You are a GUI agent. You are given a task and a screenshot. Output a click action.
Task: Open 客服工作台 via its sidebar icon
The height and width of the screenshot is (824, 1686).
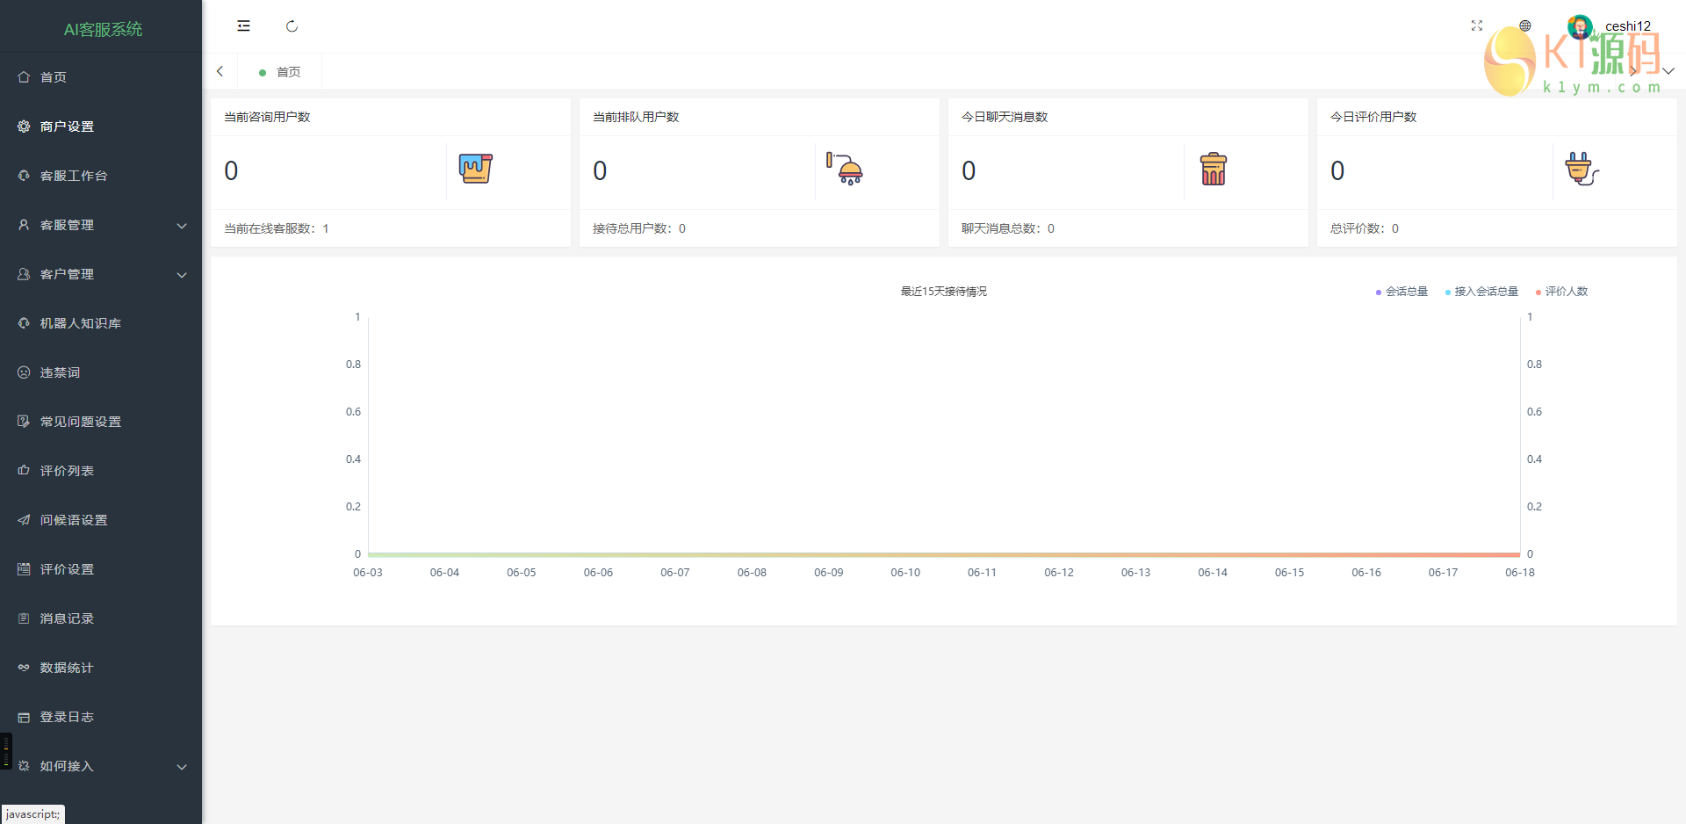coord(24,176)
